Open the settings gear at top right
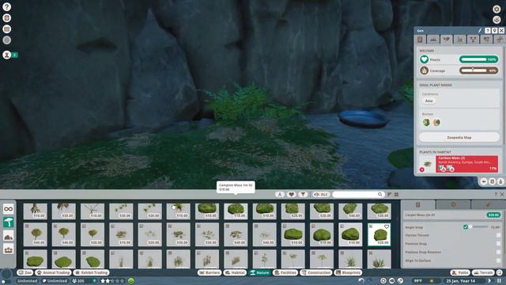506x285 pixels. click(497, 9)
